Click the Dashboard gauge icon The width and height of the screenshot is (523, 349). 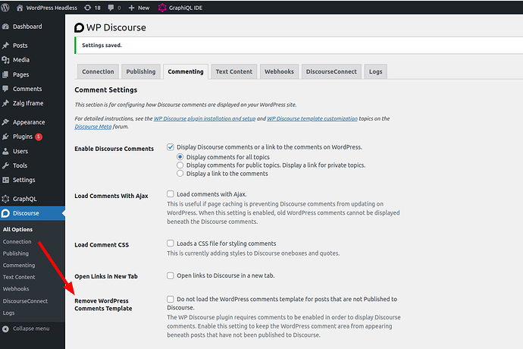[x=5, y=27]
